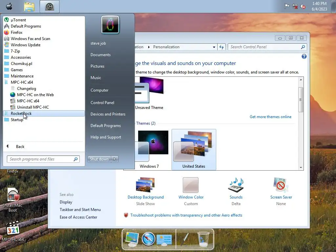Expand the RocketDock folder
Image resolution: width=336 pixels, height=252 pixels.
44,113
